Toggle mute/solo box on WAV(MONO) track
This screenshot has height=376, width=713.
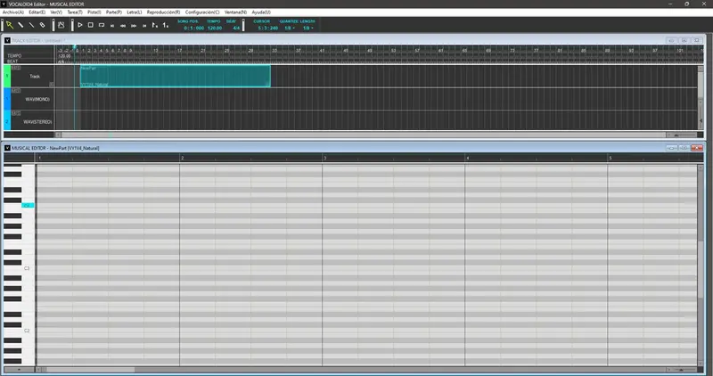coord(16,90)
